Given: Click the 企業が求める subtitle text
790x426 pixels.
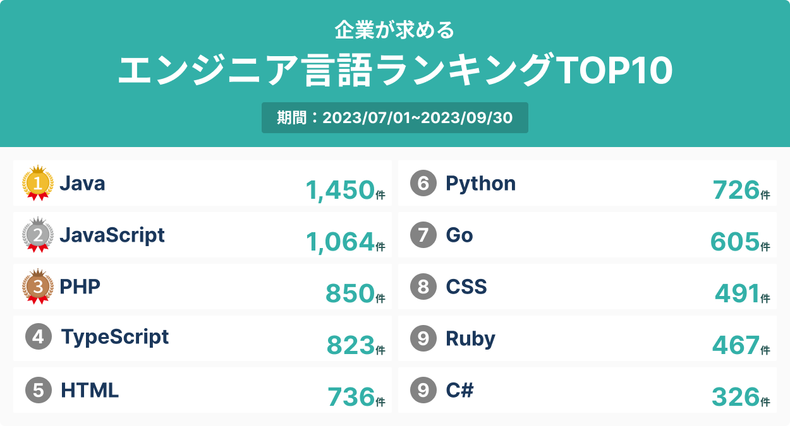Looking at the screenshot, I should click(x=394, y=30).
